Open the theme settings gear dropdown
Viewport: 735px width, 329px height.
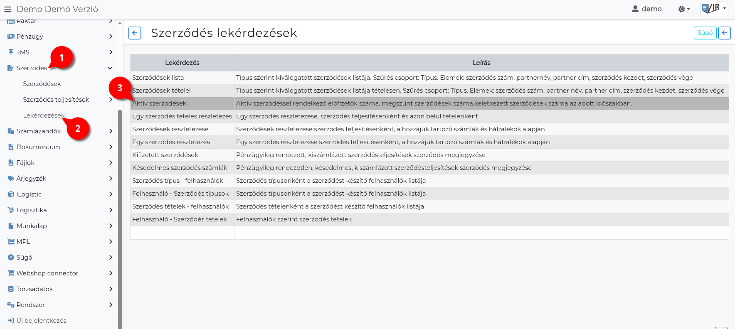click(x=683, y=9)
